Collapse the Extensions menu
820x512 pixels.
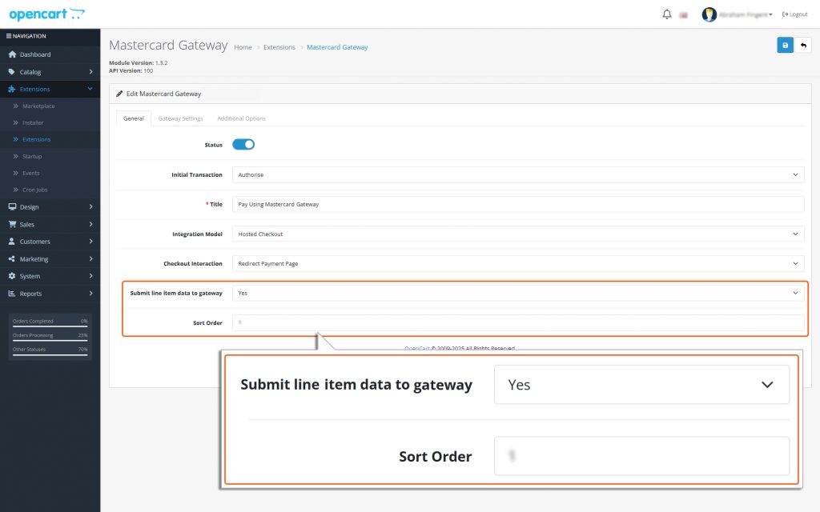click(50, 90)
